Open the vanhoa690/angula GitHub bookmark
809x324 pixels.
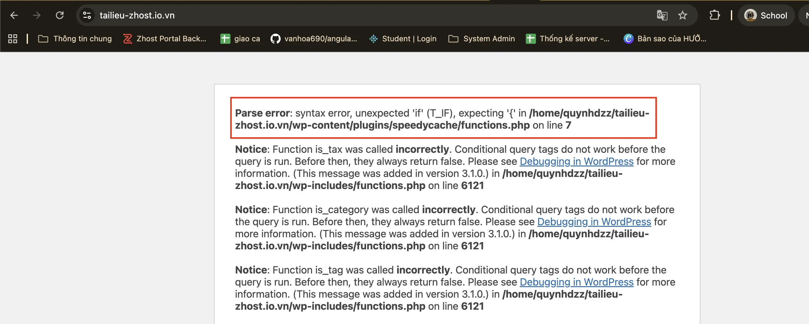[314, 39]
